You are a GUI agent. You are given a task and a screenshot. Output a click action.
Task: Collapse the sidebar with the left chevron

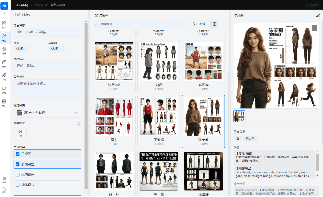(4, 13)
